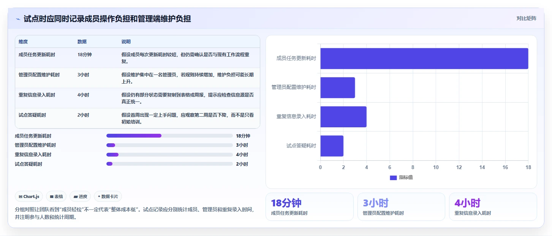This screenshot has height=236, width=552.
Task: Click the 4小时 data card
Action: click(x=493, y=207)
